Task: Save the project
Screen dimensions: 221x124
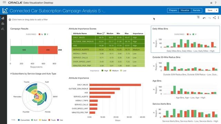Action: tap(210, 10)
